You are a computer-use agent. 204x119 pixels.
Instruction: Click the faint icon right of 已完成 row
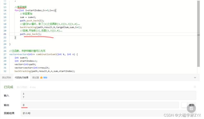point(195,87)
